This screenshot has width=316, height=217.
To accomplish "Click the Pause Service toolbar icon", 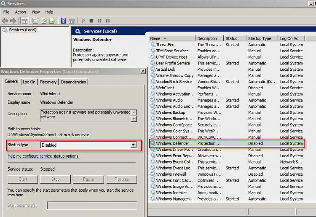I will pyautogui.click(x=99, y=21).
